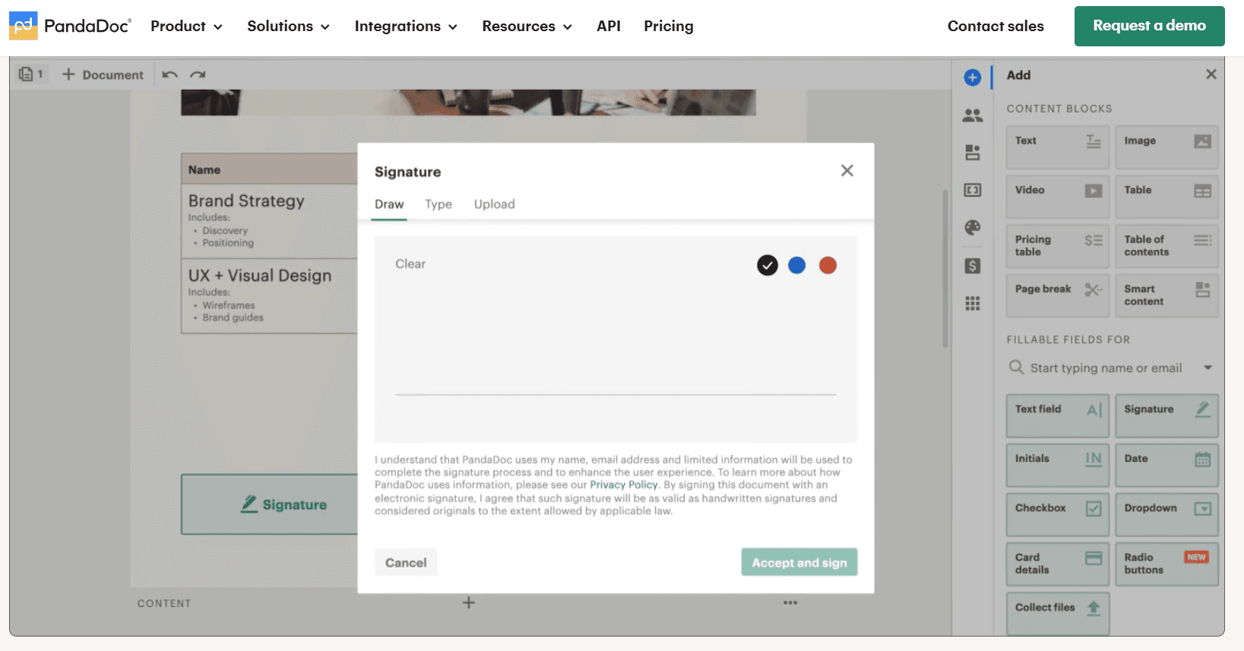Undo the last action
1244x651 pixels.
pos(170,74)
